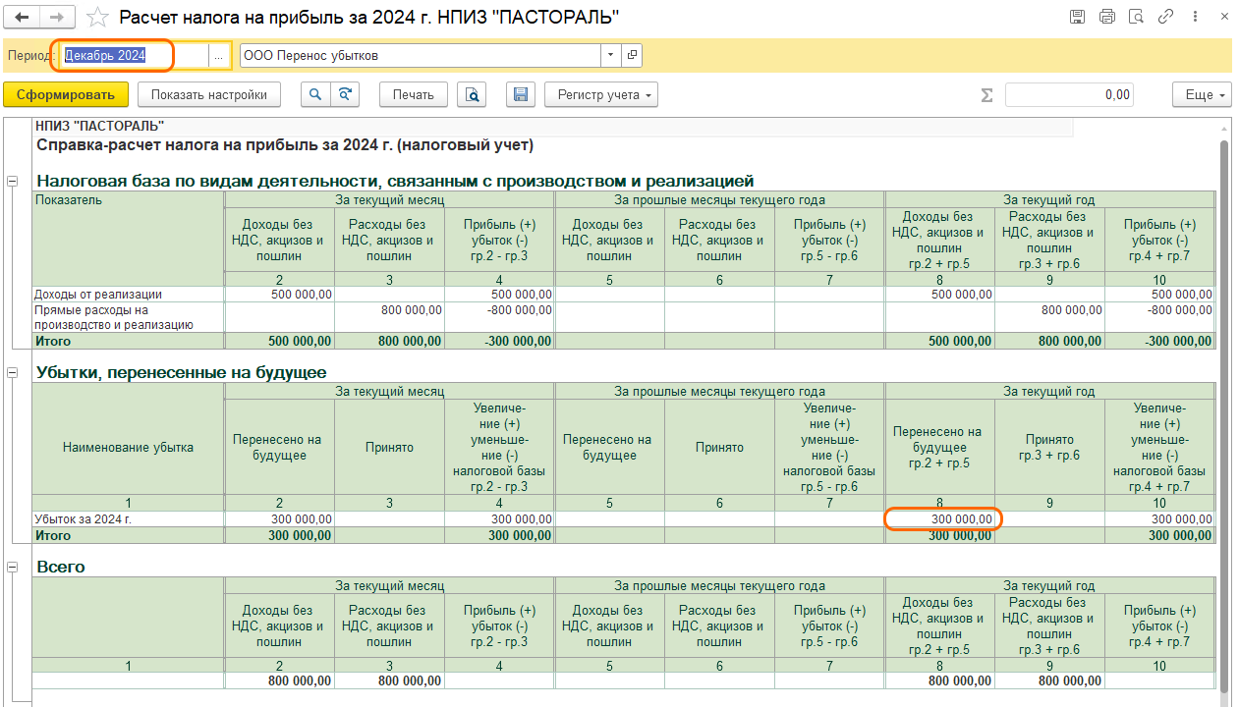The width and height of the screenshot is (1239, 707).
Task: Collapse the Налоговая база section group
Action: [x=13, y=182]
